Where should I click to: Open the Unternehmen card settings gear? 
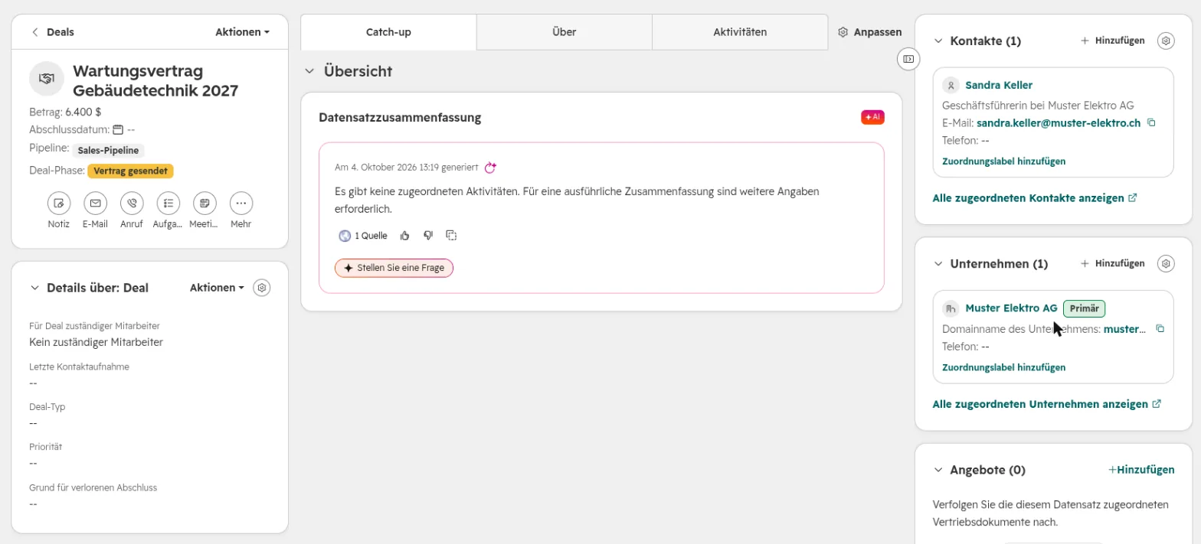(1165, 263)
